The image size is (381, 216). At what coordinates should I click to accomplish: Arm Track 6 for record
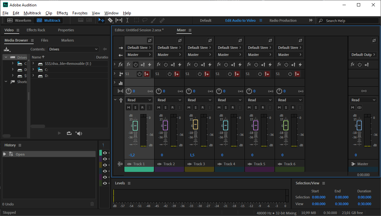293,107
